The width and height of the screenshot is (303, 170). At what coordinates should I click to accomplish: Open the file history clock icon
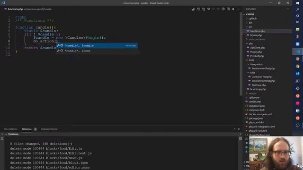click(x=199, y=9)
